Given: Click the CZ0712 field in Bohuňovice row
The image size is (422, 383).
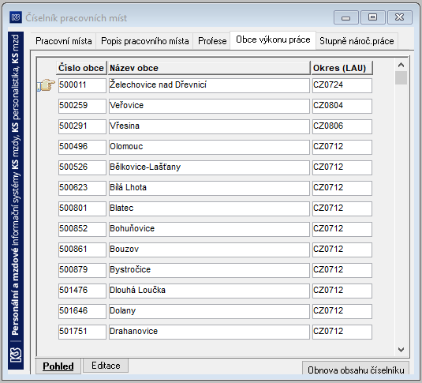Looking at the screenshot, I should [x=342, y=229].
